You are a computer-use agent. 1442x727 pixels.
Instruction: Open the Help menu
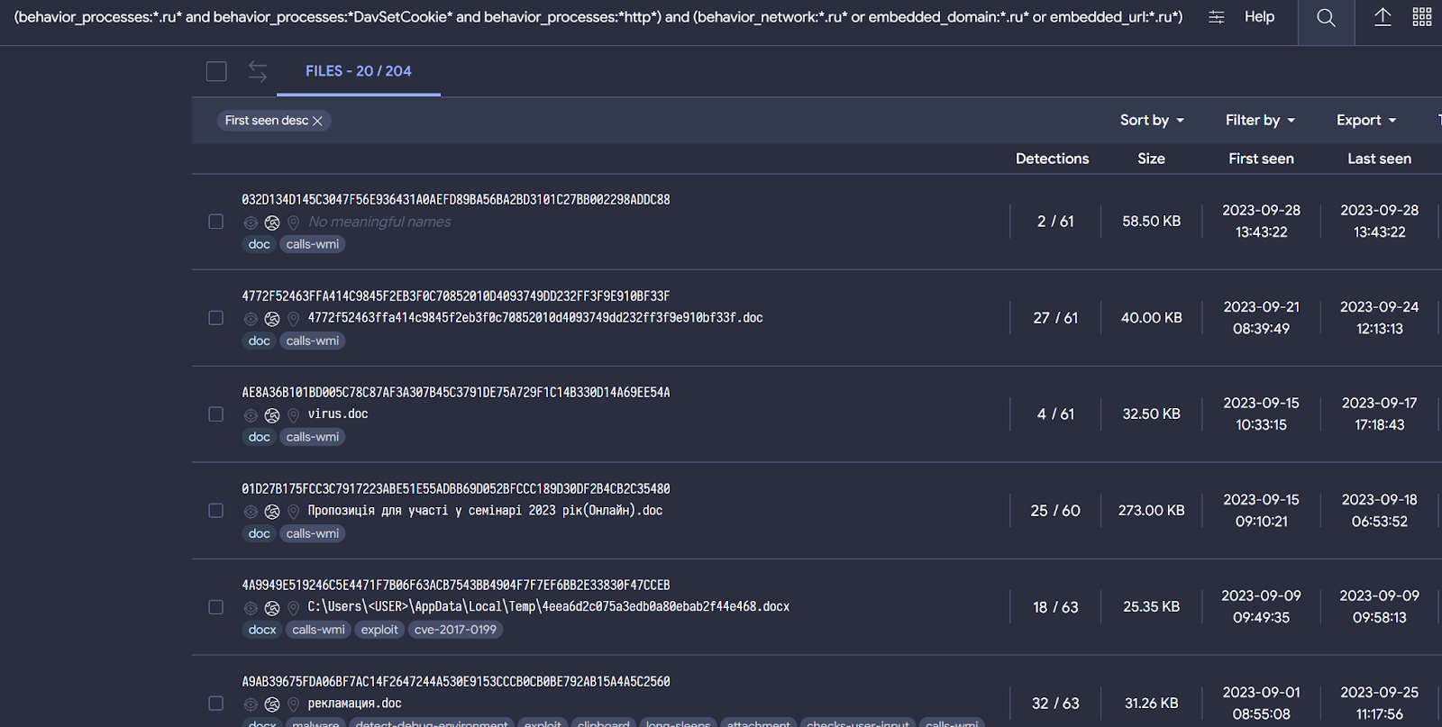tap(1259, 17)
